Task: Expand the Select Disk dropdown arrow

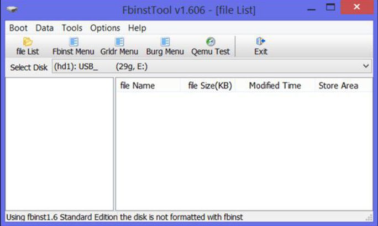Action: tap(366, 66)
